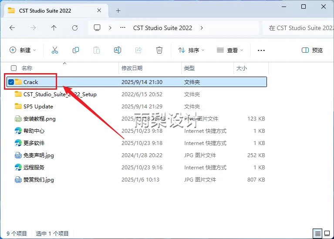Select 安装教程.png file name

coord(39,119)
